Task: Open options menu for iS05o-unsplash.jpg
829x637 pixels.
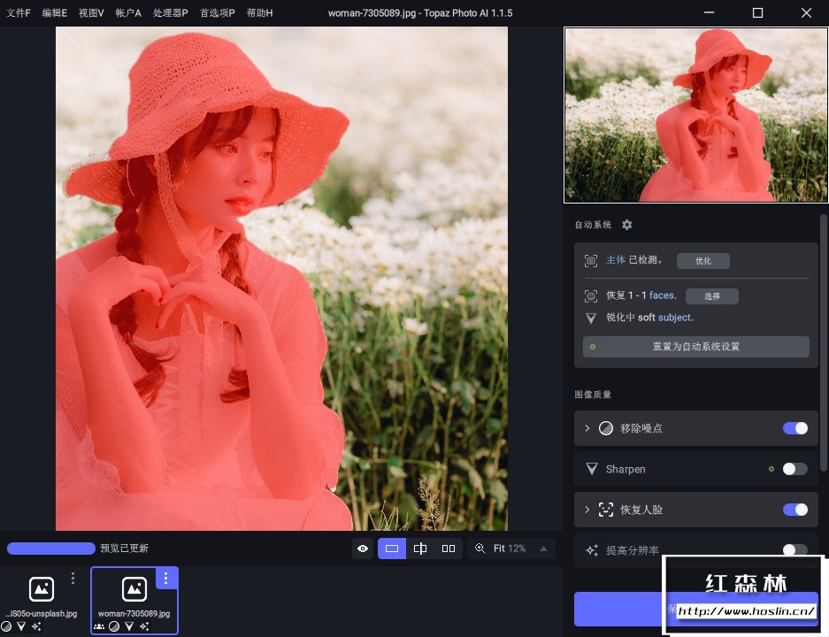Action: tap(73, 578)
